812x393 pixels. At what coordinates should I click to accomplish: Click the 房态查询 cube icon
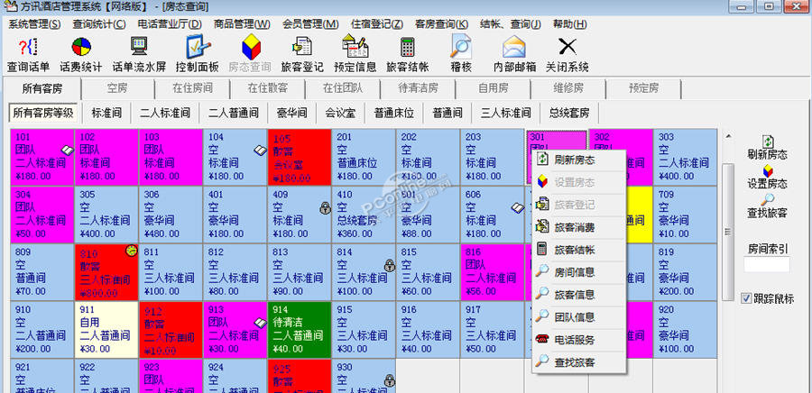click(251, 47)
